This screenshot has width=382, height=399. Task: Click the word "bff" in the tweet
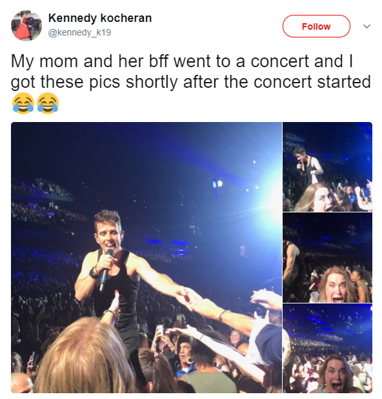click(x=159, y=61)
